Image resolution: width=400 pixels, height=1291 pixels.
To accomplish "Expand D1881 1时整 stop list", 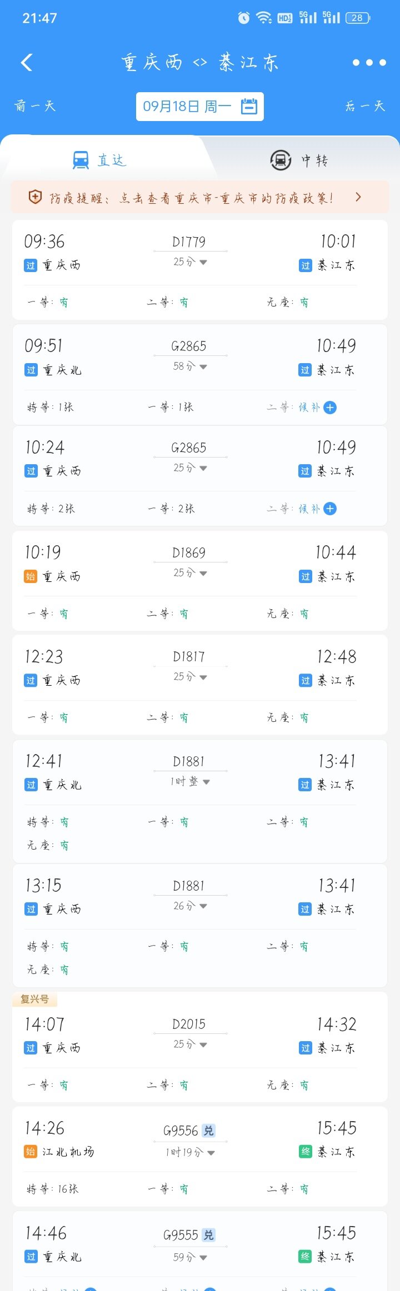I will click(x=190, y=781).
